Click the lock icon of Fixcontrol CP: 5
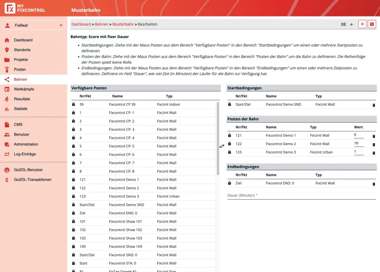Image resolution: width=380 pixels, height=272 pixels. (74, 146)
